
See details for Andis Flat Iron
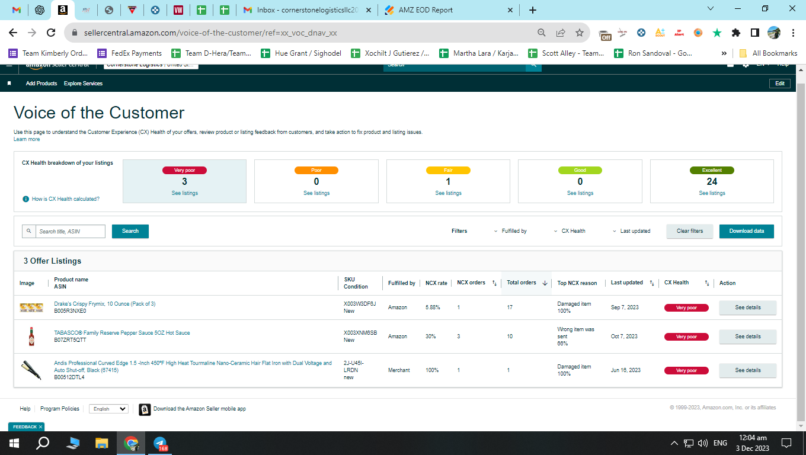[747, 370]
